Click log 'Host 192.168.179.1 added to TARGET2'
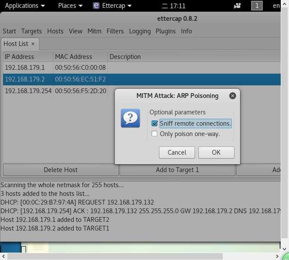The width and height of the screenshot is (289, 260). [55, 220]
